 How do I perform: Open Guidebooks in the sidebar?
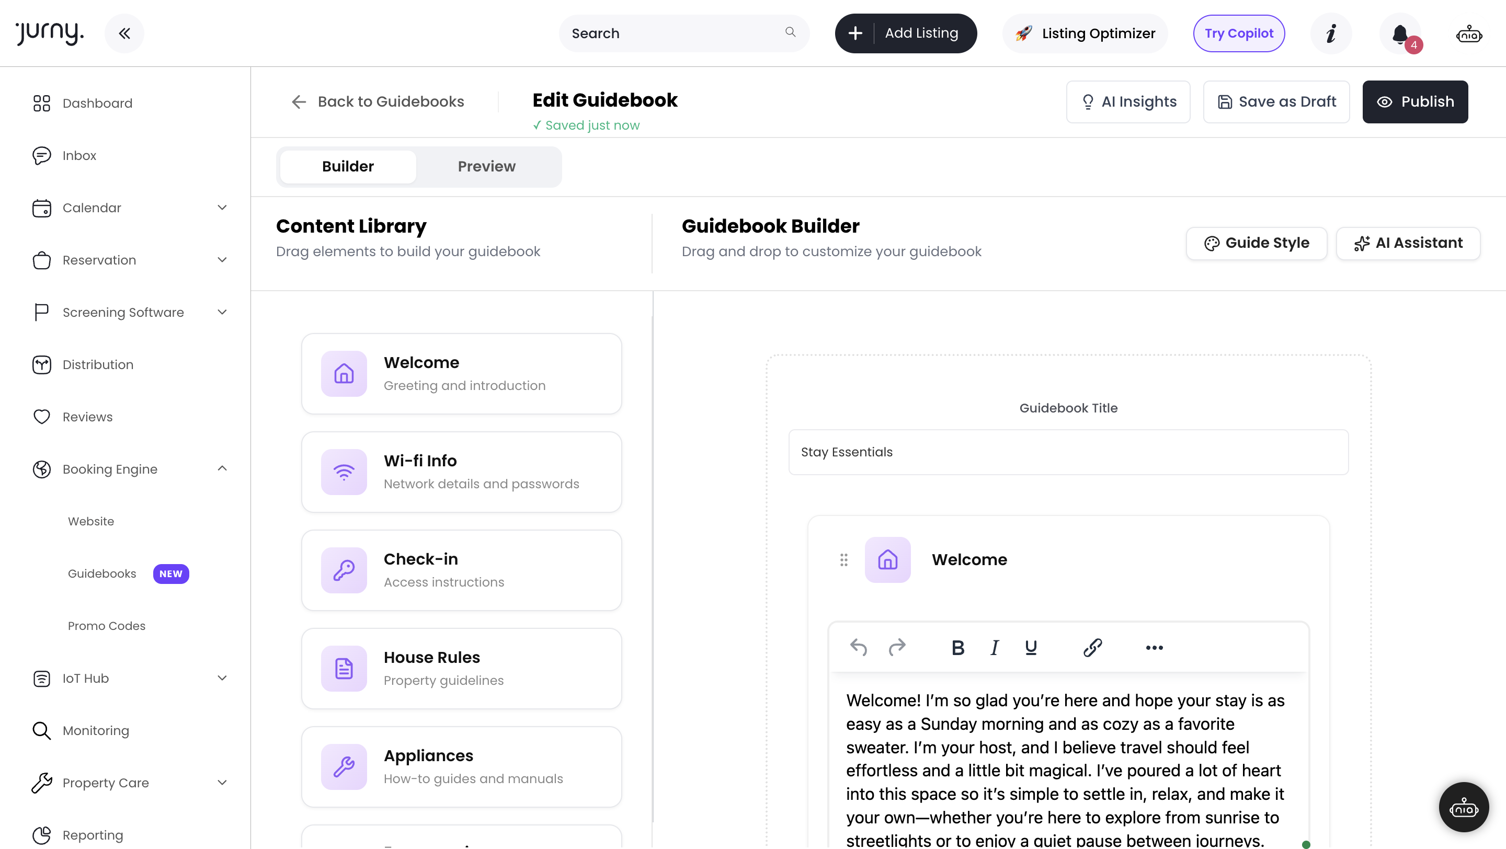pyautogui.click(x=102, y=573)
